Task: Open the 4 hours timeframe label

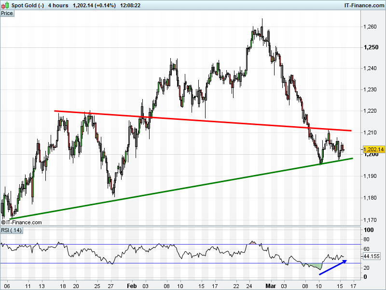Action: coord(58,5)
